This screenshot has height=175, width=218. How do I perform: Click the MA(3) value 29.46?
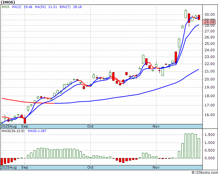[28, 7]
